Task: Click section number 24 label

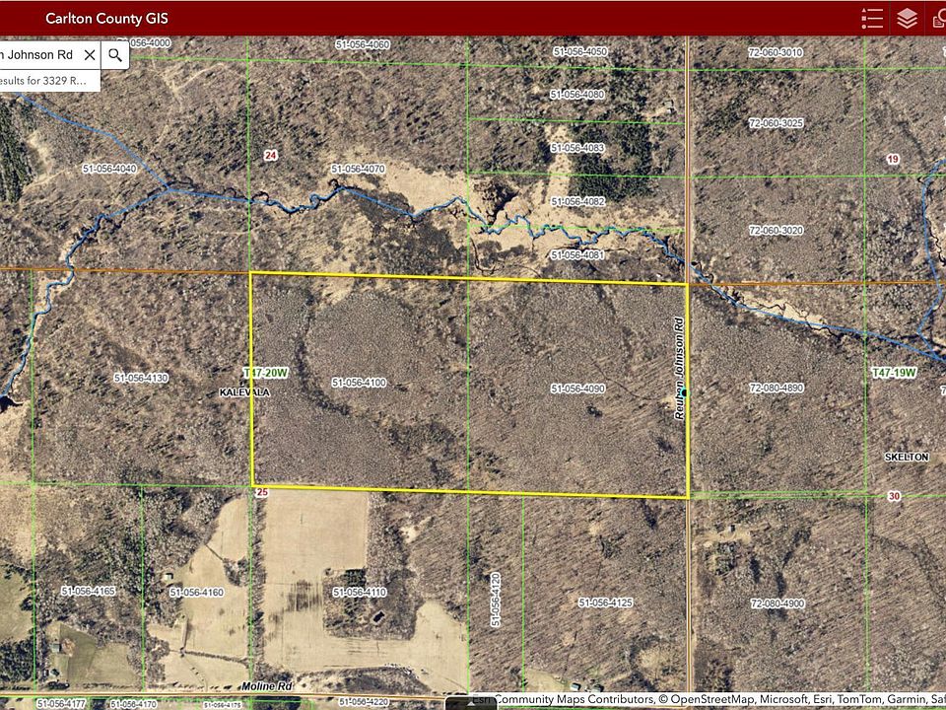Action: pyautogui.click(x=270, y=156)
